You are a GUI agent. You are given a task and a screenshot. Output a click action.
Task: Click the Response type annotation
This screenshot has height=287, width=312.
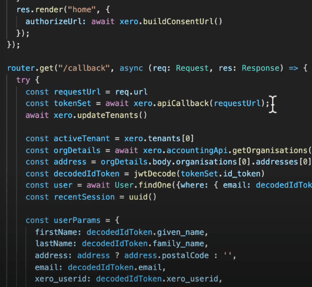(261, 68)
